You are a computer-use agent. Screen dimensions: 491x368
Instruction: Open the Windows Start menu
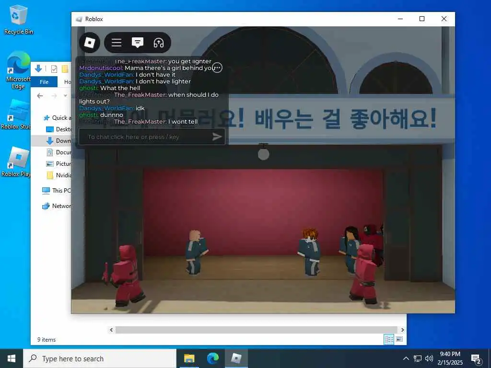pos(12,358)
